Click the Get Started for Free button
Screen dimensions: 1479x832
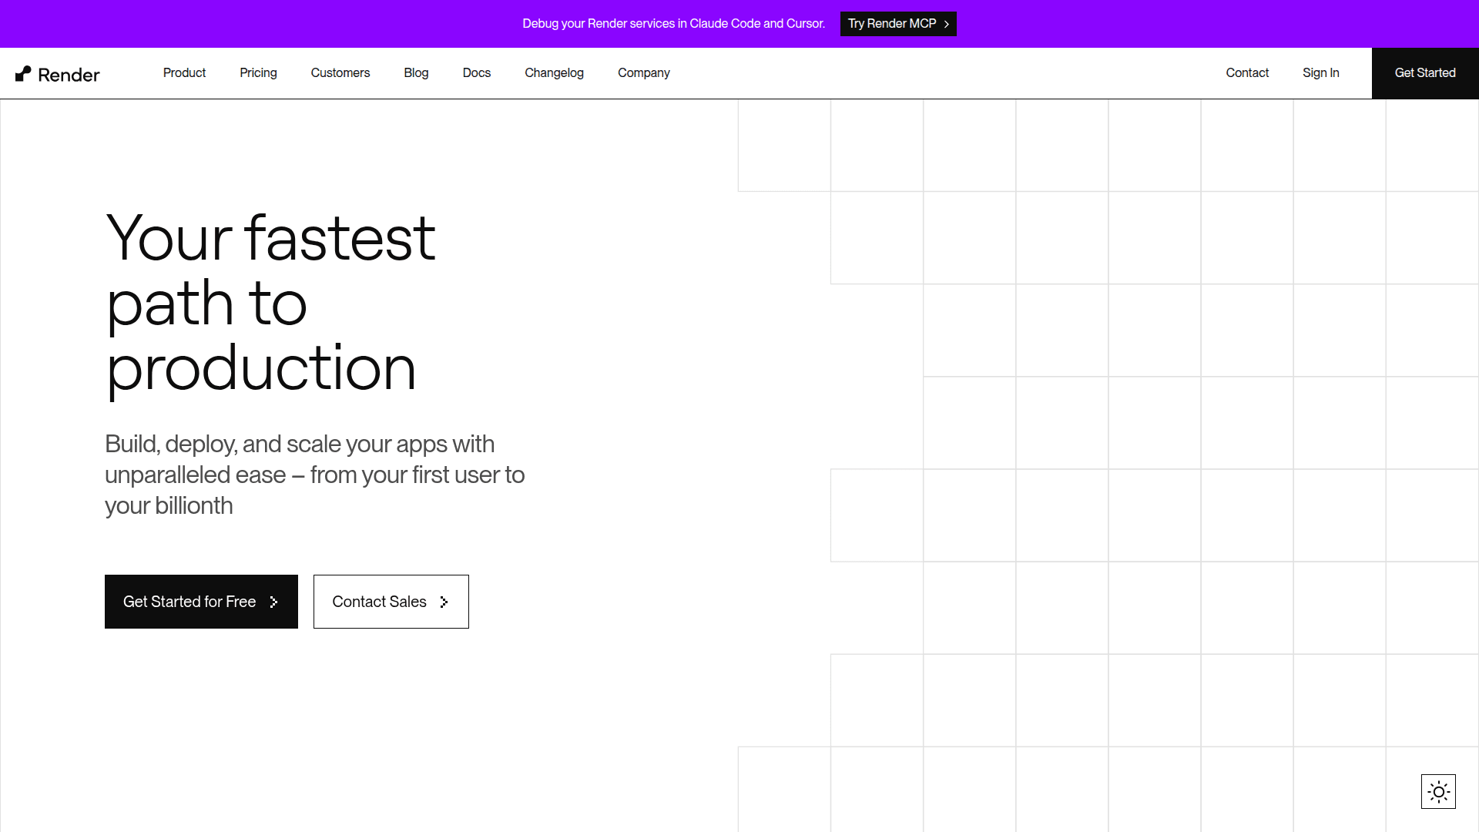[189, 602]
